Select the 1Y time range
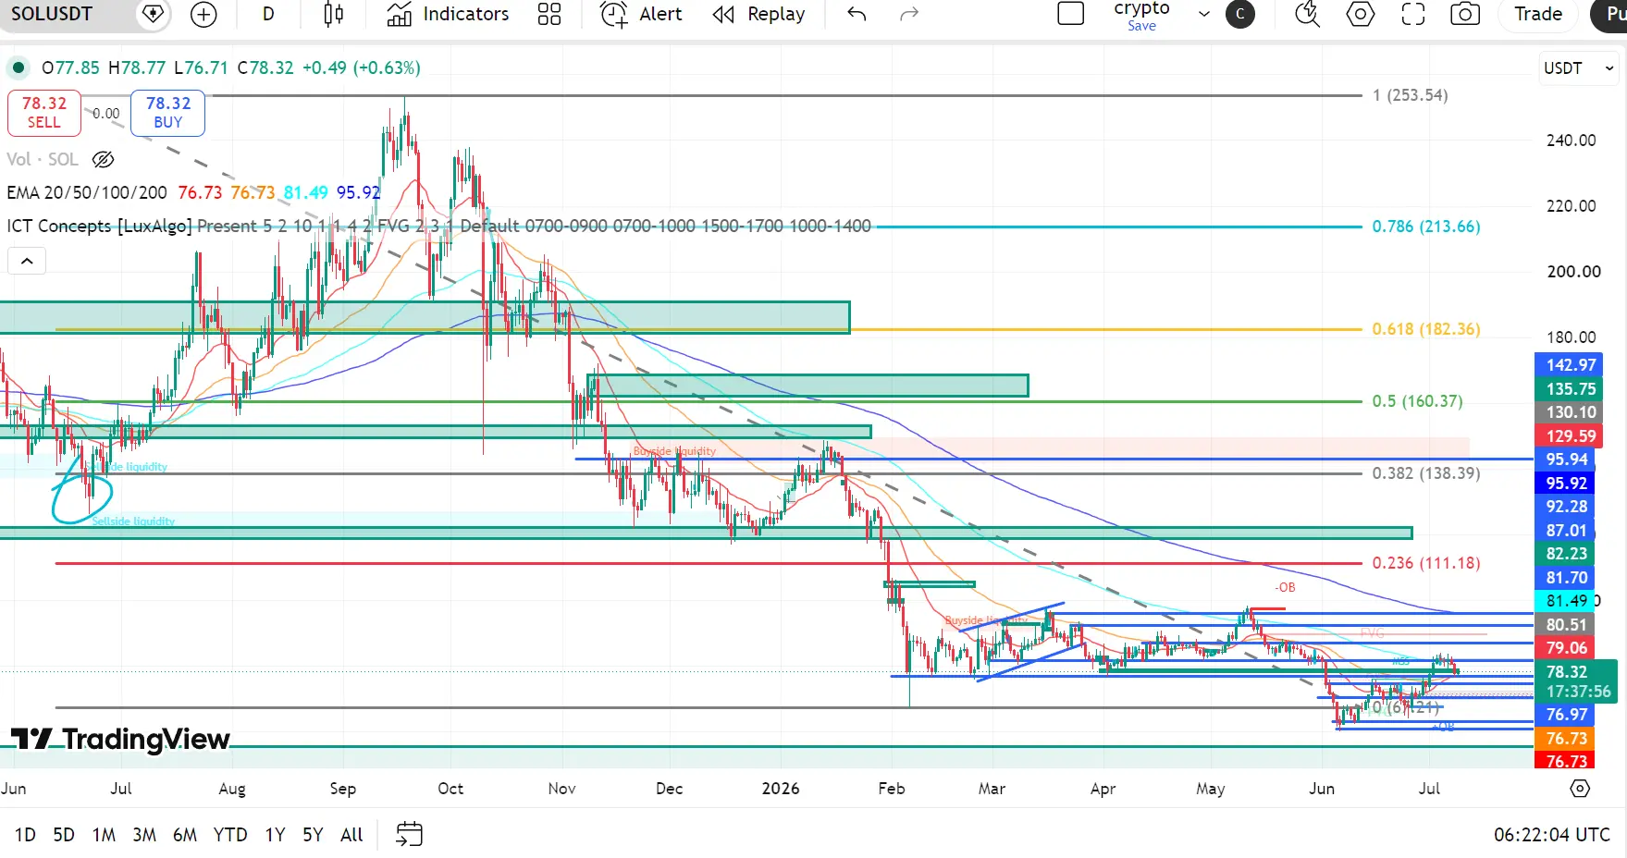Viewport: 1627px width, 858px height. tap(276, 835)
